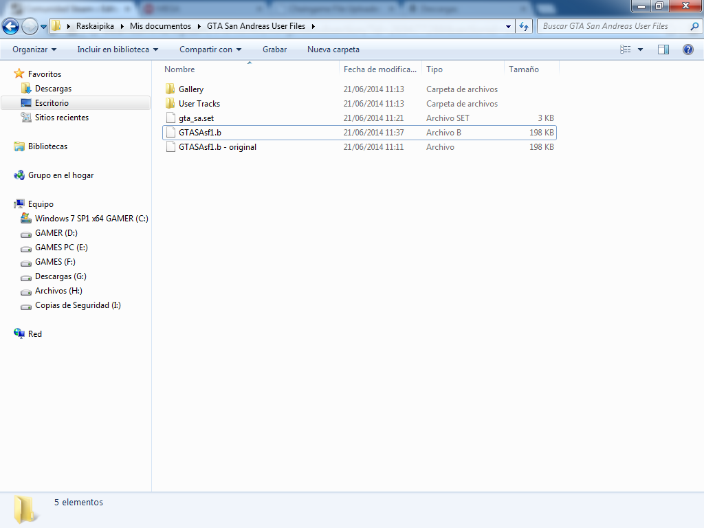Open GAMES PC (E:) drive

point(61,247)
